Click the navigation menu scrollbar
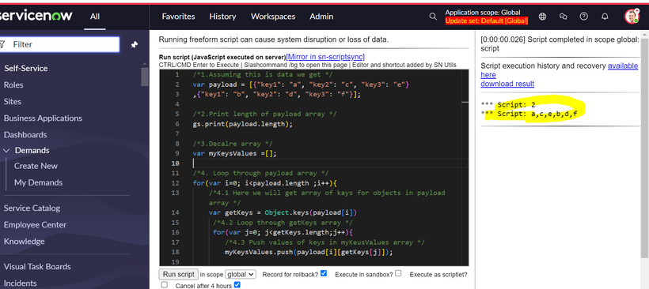 tap(145, 77)
